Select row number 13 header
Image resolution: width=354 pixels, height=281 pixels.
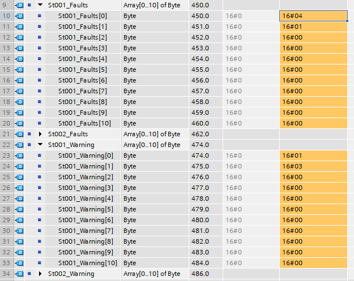7,48
